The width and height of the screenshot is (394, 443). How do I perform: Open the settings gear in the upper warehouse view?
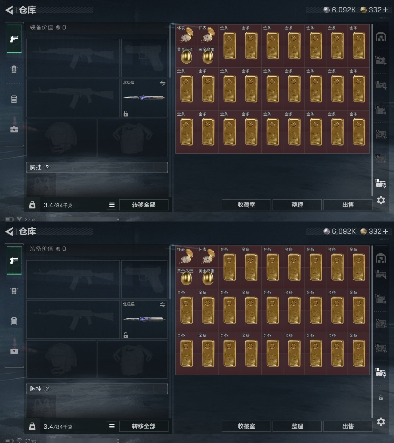381,200
